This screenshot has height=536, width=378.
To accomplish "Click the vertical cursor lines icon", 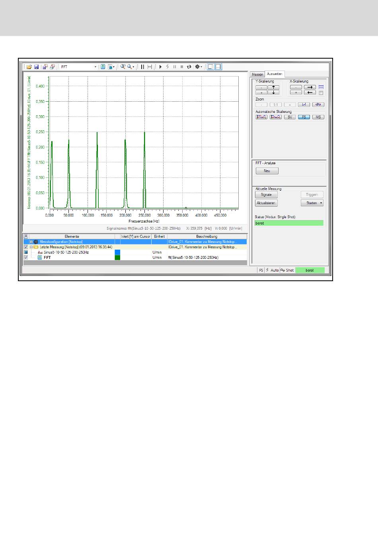I will pos(142,67).
